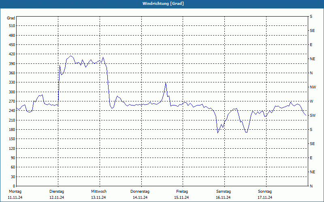Select the 120 axis value
Viewport: 324px width, 202px height.
coord(12,148)
